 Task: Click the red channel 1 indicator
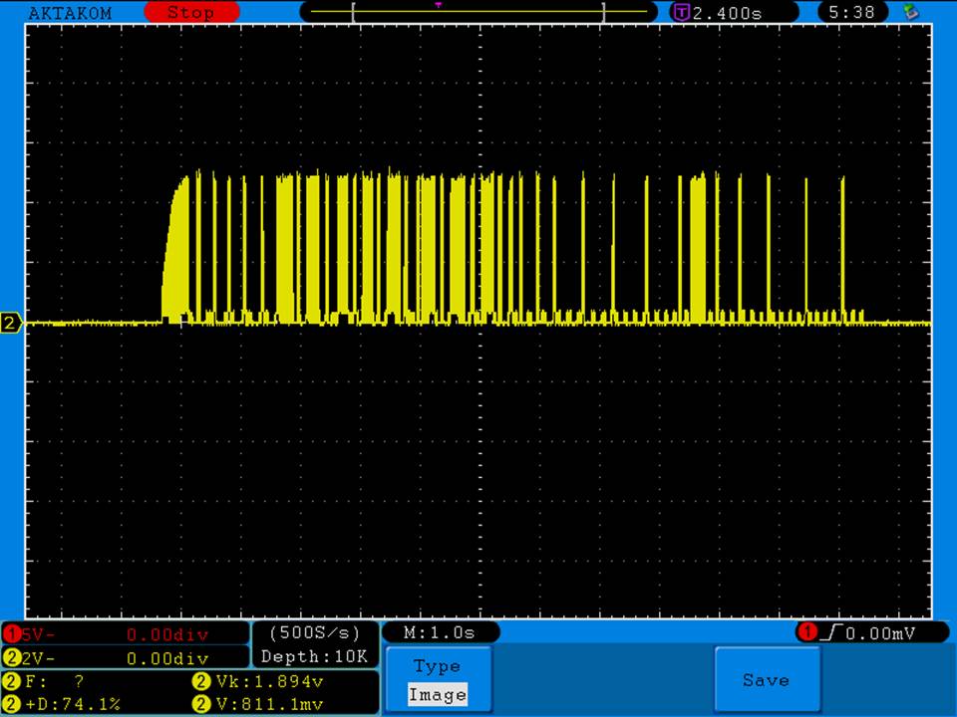pos(12,634)
